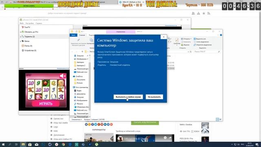Screen dimensions: 261x147
Task: Click the RSS feed icon in header
Action: tap(209, 13)
